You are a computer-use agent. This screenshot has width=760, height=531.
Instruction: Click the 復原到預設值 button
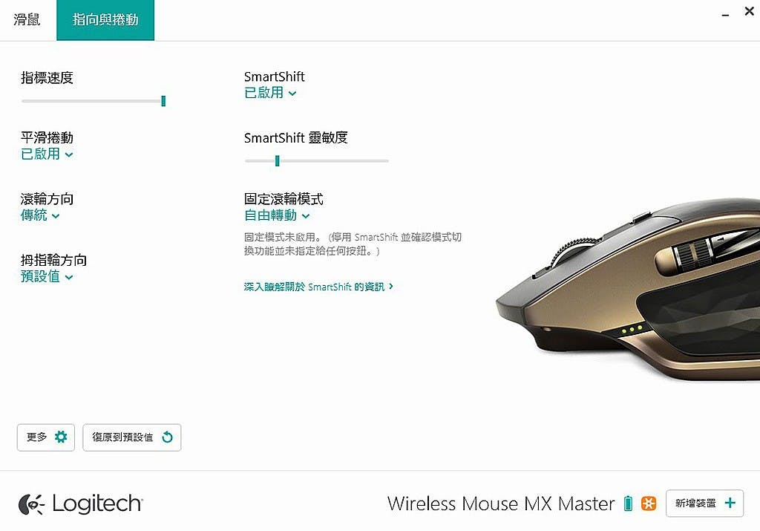click(x=132, y=437)
